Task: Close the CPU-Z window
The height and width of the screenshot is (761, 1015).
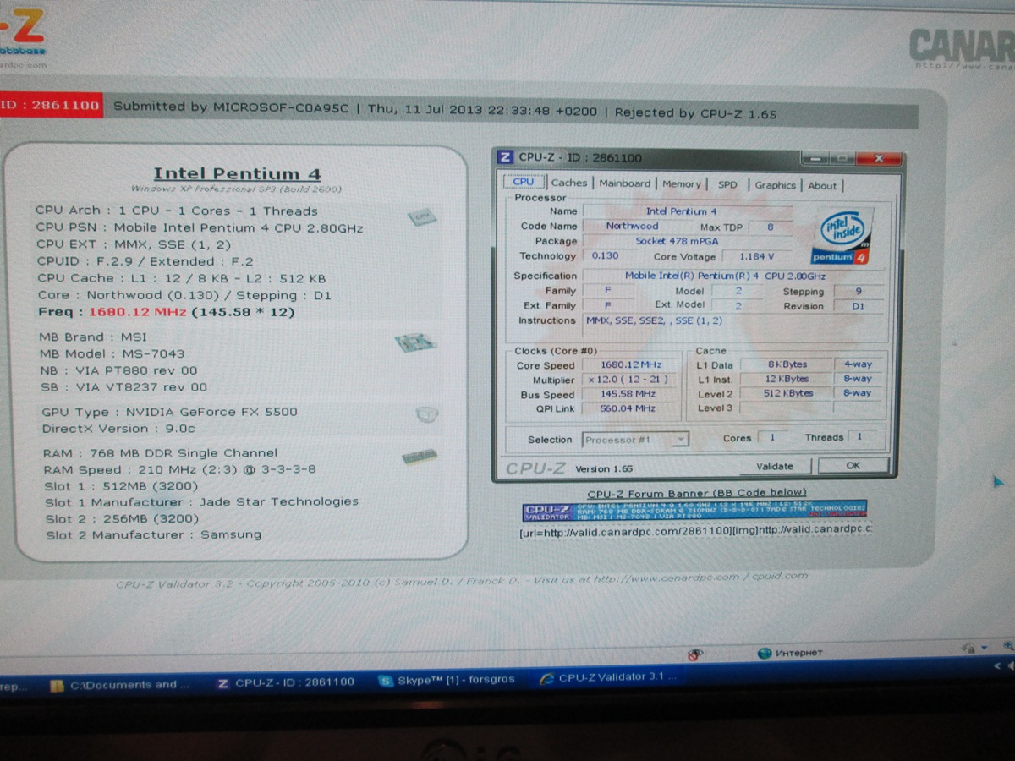Action: click(879, 158)
